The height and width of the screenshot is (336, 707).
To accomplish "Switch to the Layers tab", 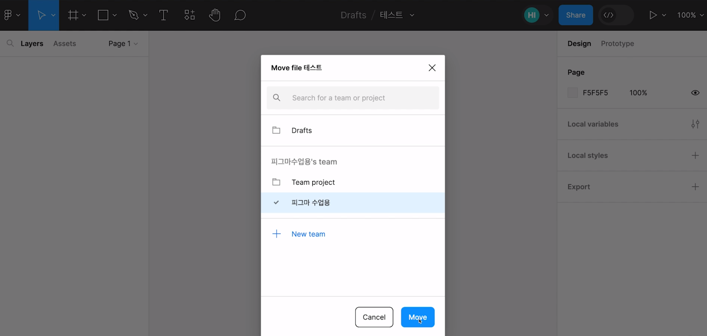I will click(32, 44).
